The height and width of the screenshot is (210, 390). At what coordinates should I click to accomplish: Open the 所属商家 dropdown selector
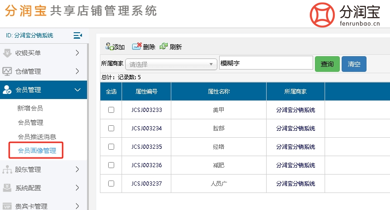[x=172, y=64]
